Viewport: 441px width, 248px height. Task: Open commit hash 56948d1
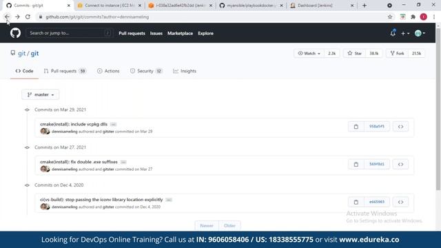click(x=377, y=164)
